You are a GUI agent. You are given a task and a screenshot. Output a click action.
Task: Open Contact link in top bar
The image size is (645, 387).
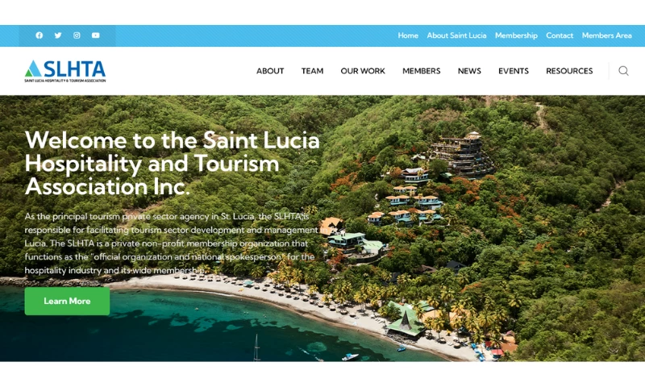pos(560,35)
